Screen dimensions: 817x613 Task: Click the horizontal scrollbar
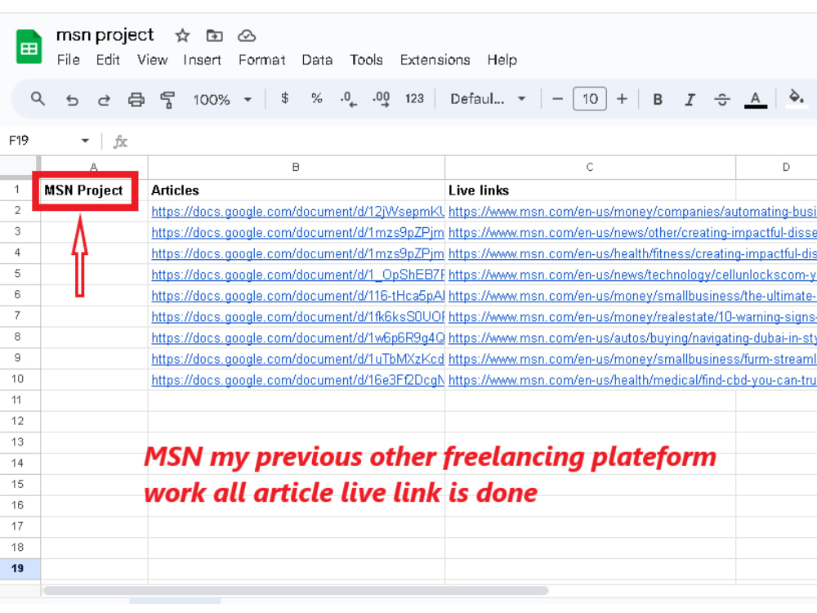click(x=296, y=591)
